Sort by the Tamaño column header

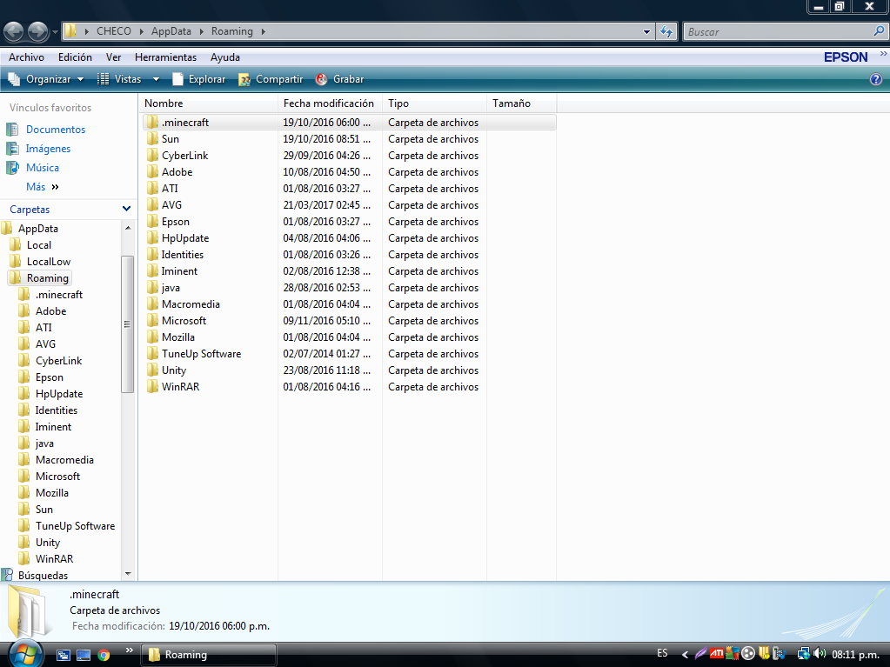point(522,103)
